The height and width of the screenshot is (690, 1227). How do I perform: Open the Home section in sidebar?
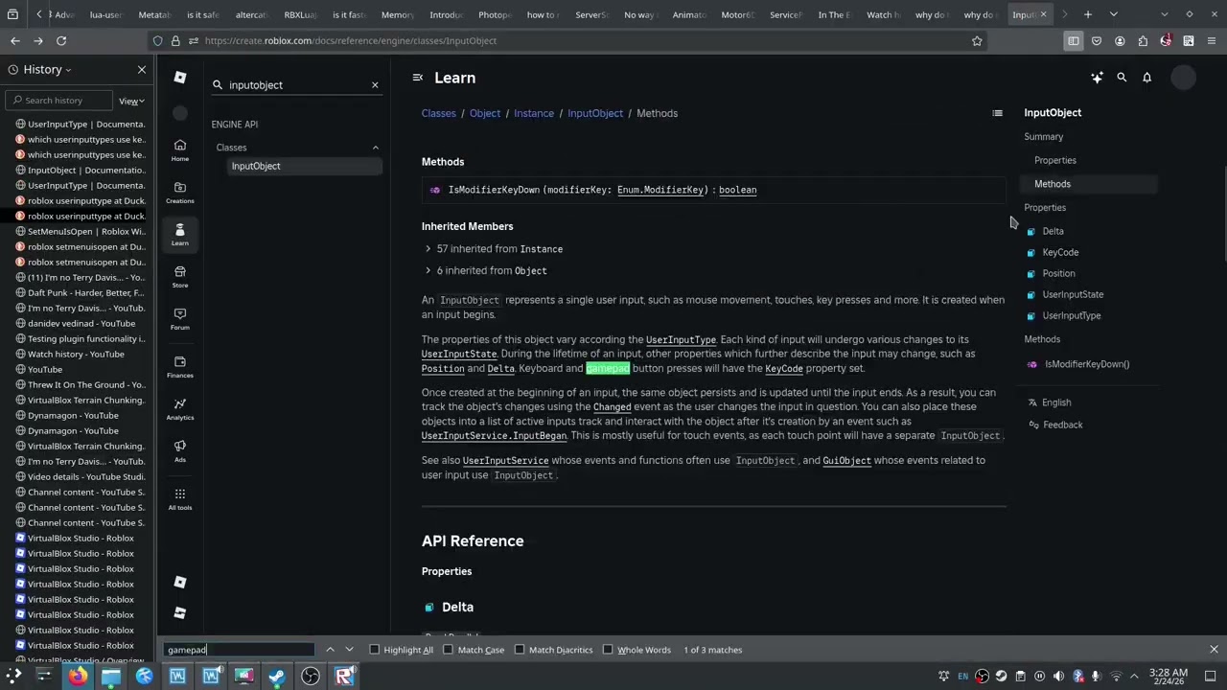[180, 149]
